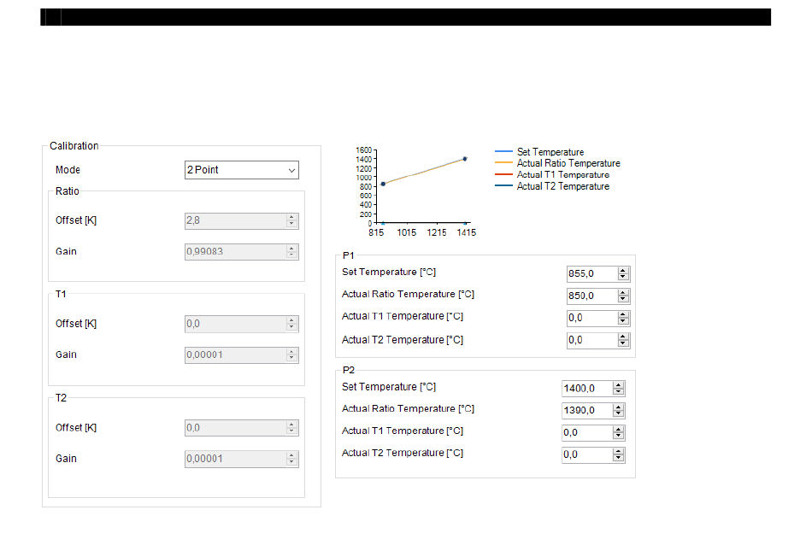This screenshot has height=545, width=812.
Task: Increase T2 Offset with up arrow
Action: coord(291,425)
